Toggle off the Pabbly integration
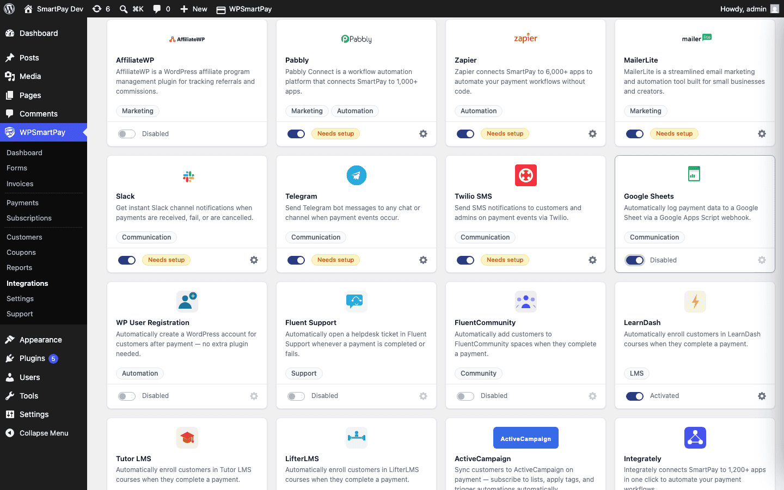 [296, 134]
